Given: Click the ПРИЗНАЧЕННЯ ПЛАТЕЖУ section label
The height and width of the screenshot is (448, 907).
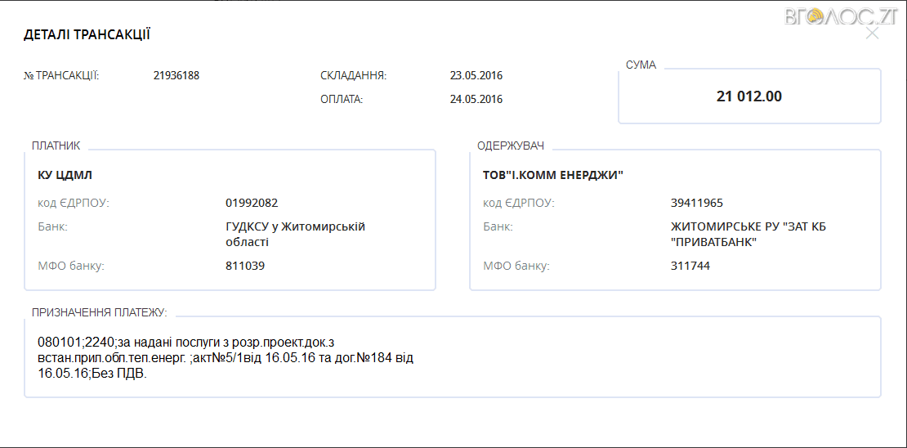Looking at the screenshot, I should click(x=99, y=312).
